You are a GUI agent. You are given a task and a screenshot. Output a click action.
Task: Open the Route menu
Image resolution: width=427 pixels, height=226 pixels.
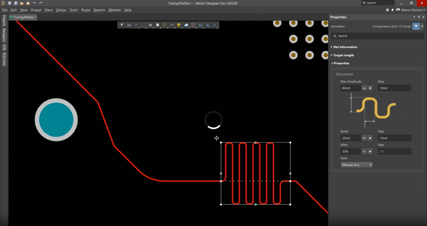click(x=85, y=10)
